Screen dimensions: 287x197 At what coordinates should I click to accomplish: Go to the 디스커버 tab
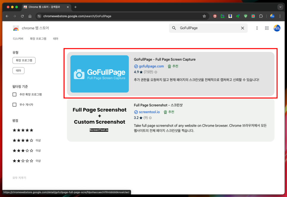[18, 39]
